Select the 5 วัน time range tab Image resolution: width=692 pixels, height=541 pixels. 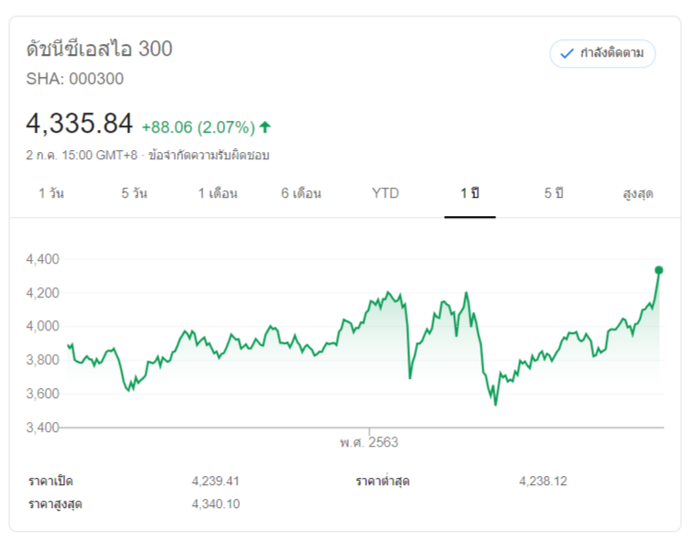click(134, 193)
